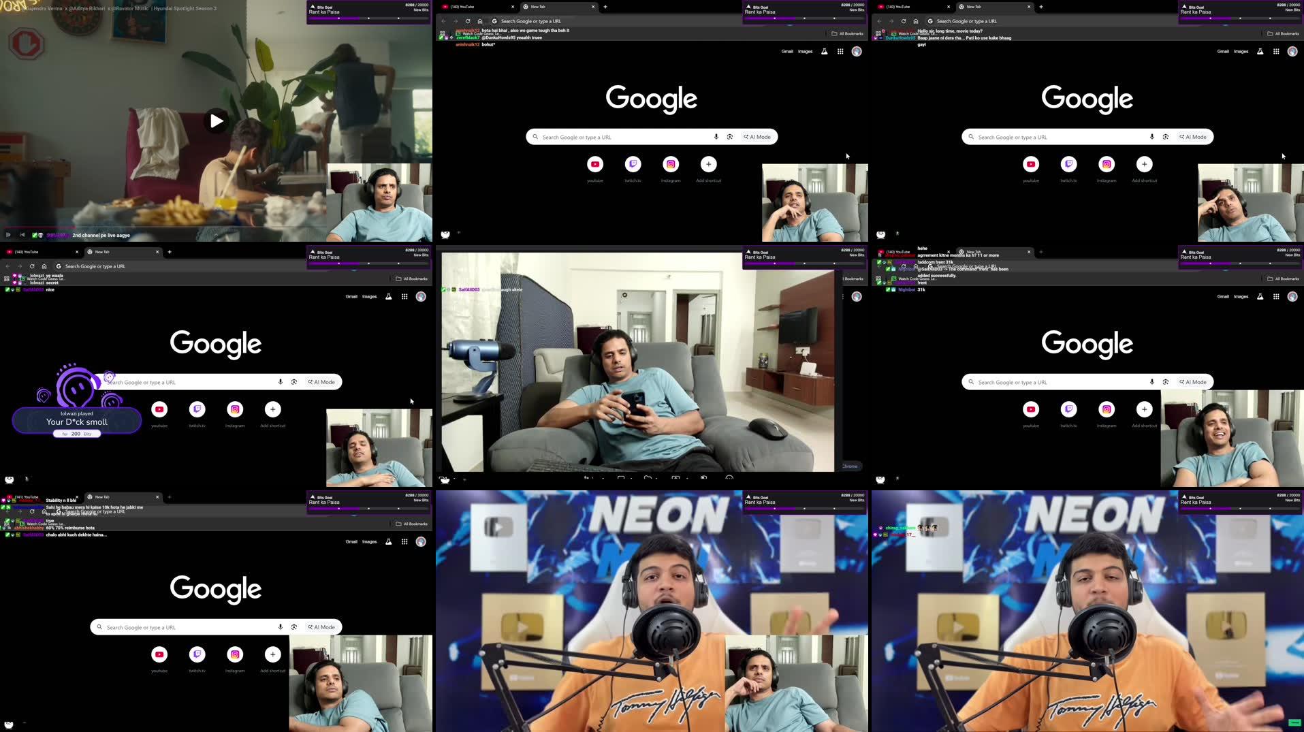
Task: Open Google Lens search in the 'bohut*' chat frame
Action: [x=729, y=137]
